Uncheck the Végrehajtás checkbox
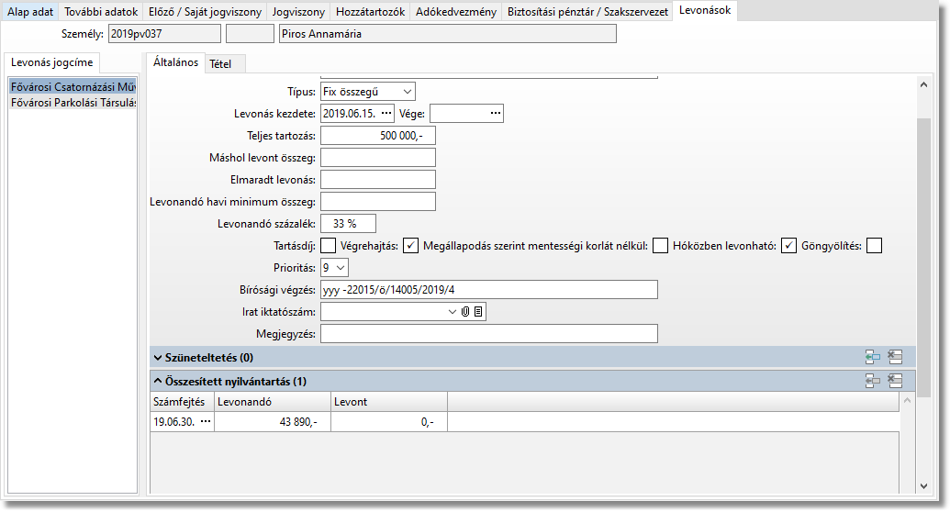 411,246
